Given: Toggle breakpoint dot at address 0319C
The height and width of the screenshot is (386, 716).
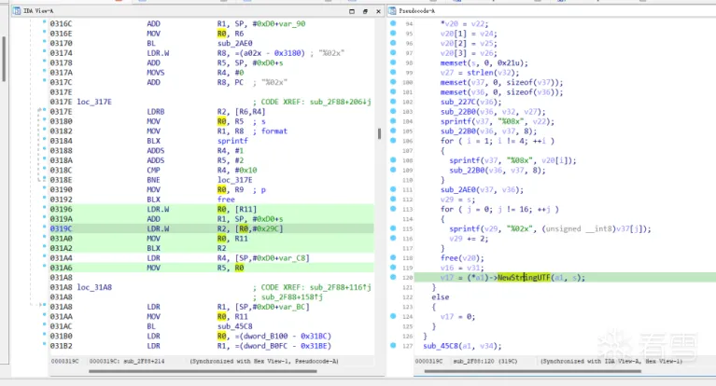Looking at the screenshot, I should (x=44, y=227).
